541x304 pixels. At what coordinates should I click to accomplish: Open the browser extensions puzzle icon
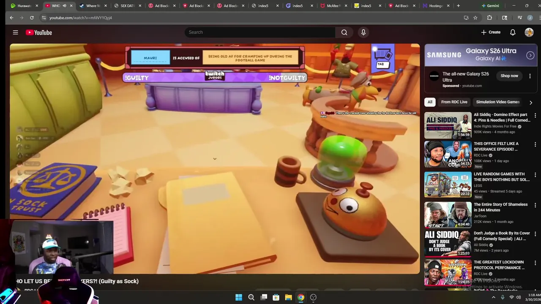point(489,18)
